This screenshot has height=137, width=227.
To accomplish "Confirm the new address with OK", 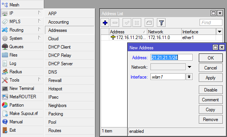I will coord(211,58).
